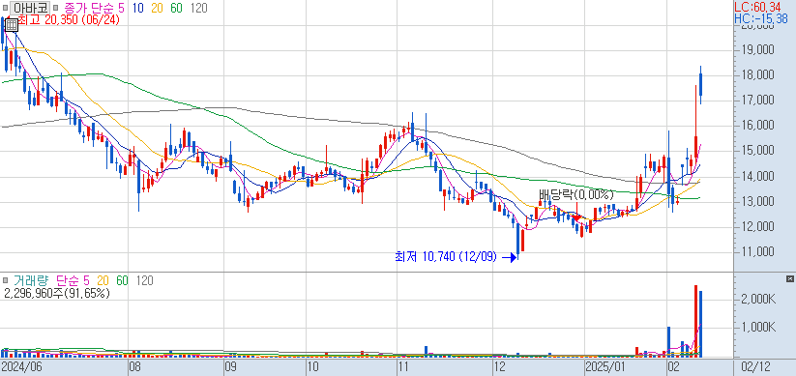796x376 pixels.
Task: Click the 13,000 price axis label
Action: coord(757,202)
